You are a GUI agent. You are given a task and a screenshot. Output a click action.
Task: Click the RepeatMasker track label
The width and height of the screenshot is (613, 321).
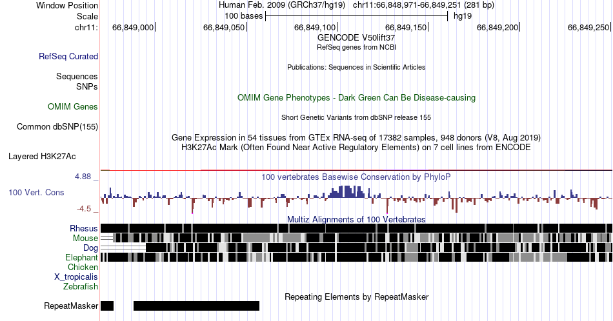pyautogui.click(x=71, y=306)
